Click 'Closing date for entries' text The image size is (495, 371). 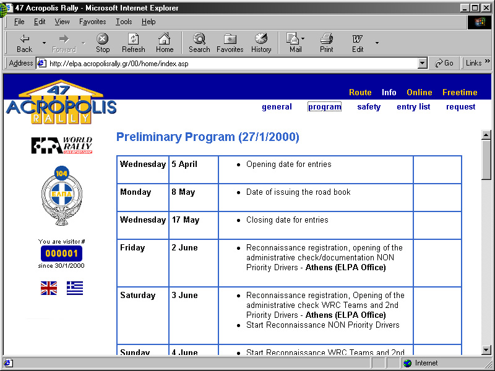(x=287, y=220)
